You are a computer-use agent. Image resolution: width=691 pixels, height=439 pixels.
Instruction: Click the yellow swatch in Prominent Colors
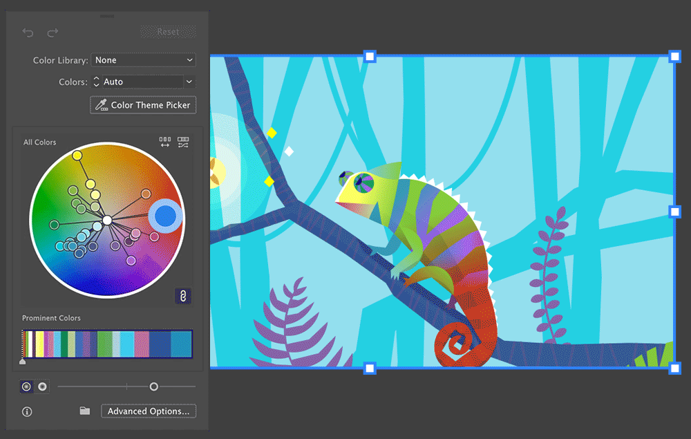tap(40, 344)
